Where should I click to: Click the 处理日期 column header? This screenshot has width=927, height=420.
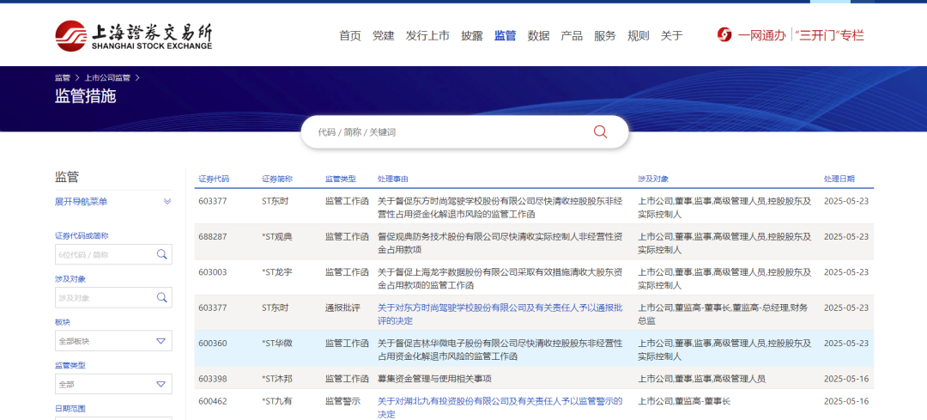[x=839, y=179]
